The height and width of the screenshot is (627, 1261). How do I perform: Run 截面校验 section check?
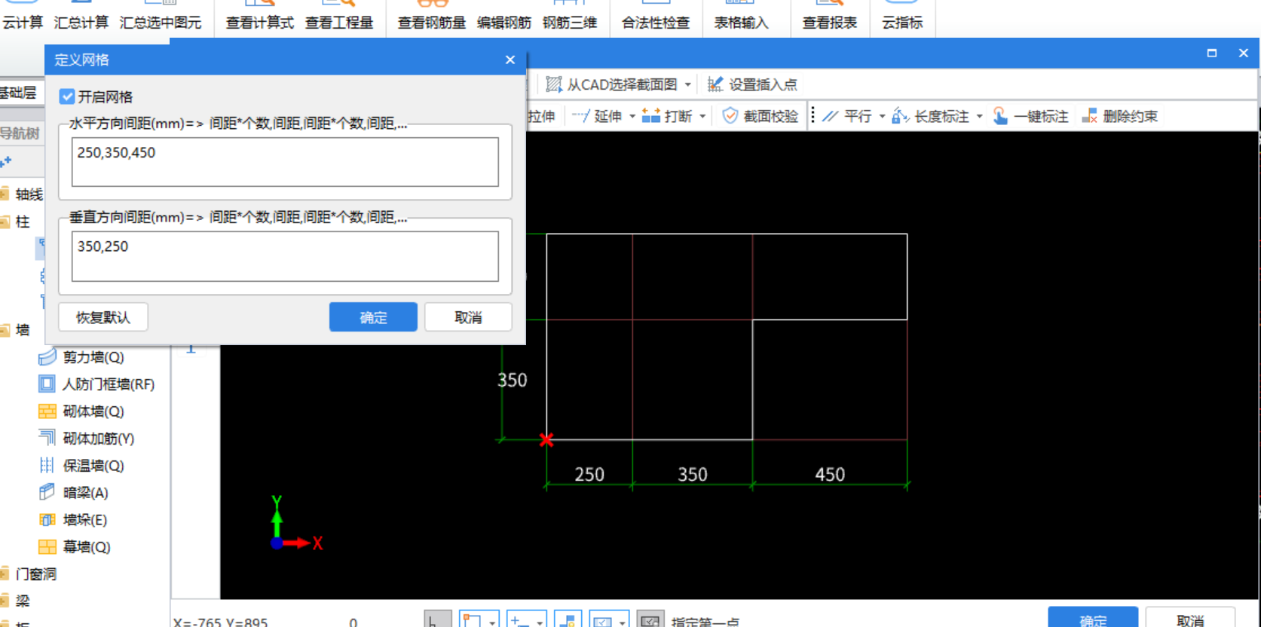[x=761, y=116]
